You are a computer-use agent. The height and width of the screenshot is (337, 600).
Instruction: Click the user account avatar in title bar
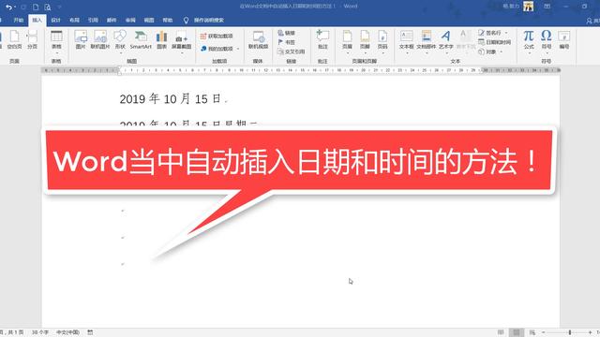pyautogui.click(x=529, y=7)
